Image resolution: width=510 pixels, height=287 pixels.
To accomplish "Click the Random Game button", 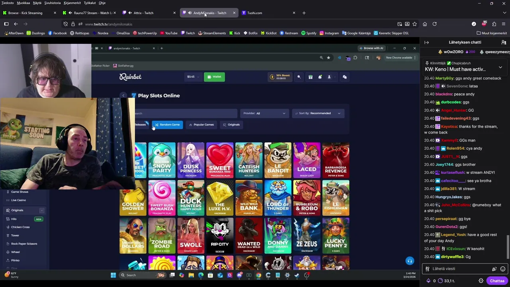I will click(167, 125).
